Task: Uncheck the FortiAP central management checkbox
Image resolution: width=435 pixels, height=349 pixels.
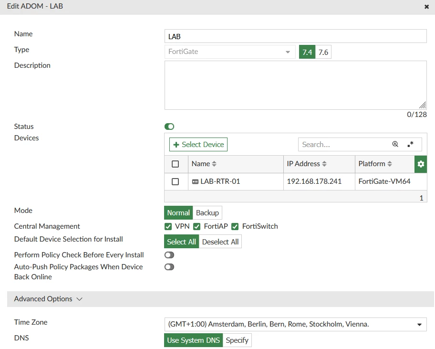Action: [x=197, y=227]
